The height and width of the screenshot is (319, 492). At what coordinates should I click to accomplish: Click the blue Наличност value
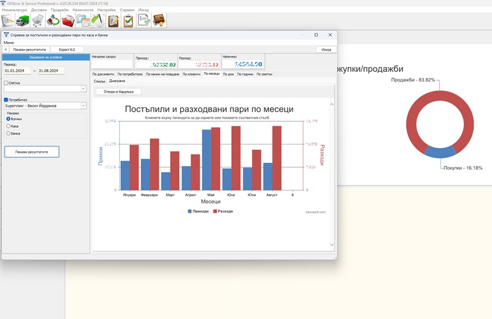click(x=248, y=64)
